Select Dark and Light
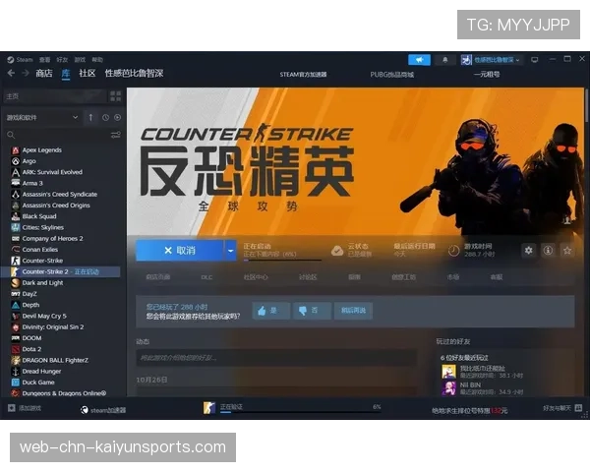Viewport: 590px width, 472px height. [42, 282]
